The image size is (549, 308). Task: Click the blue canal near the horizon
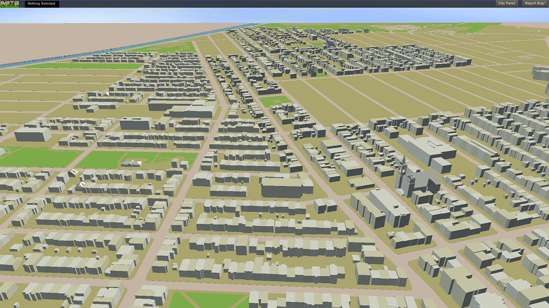(137, 44)
